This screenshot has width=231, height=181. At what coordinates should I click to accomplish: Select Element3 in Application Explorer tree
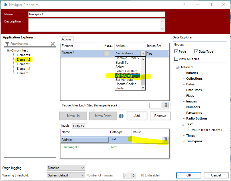tap(23, 64)
